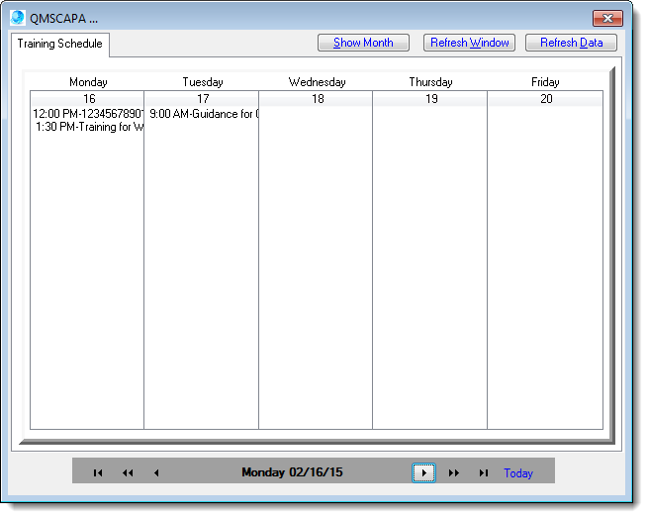Image resolution: width=648 pixels, height=518 pixels.
Task: Open the 12:00 PM Monday appointment
Action: click(88, 114)
